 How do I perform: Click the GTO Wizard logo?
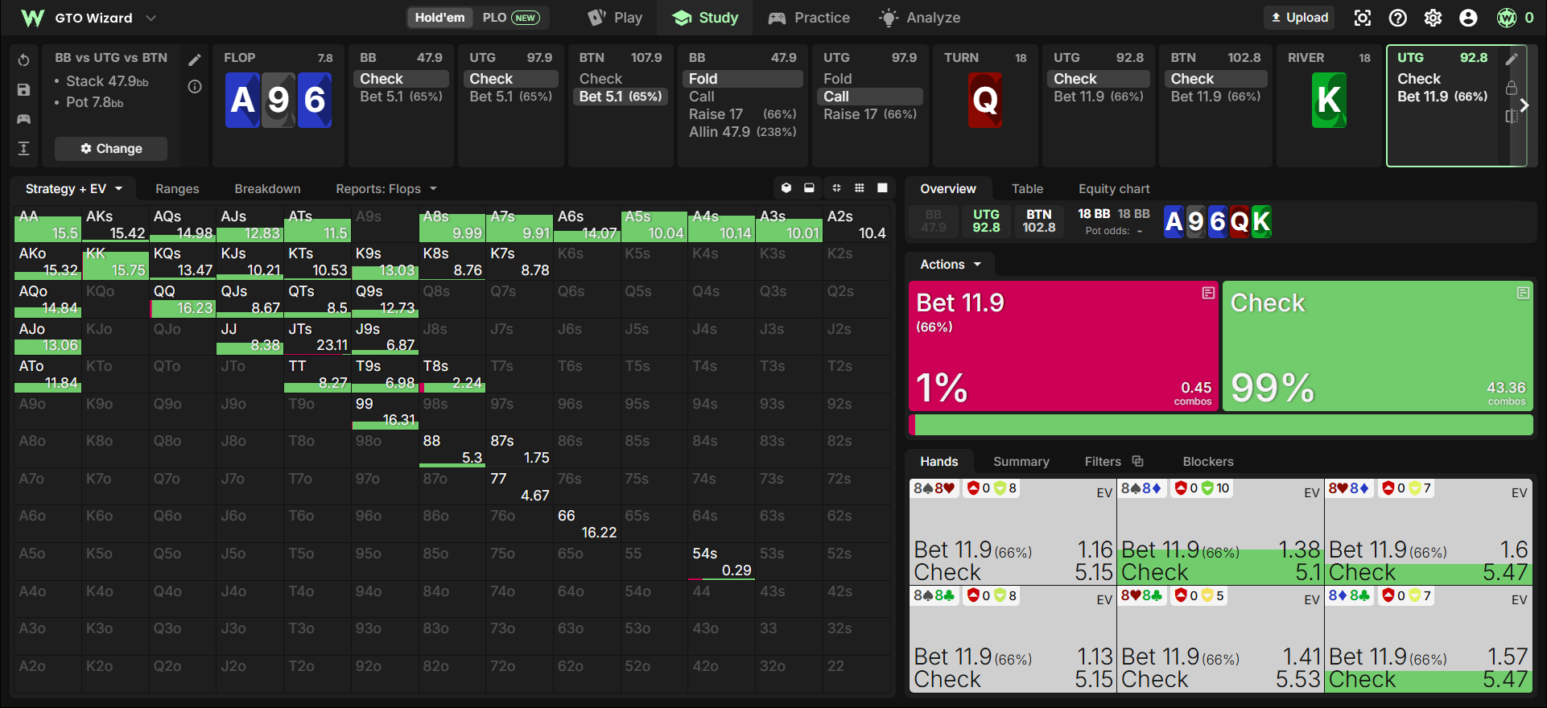[x=33, y=18]
